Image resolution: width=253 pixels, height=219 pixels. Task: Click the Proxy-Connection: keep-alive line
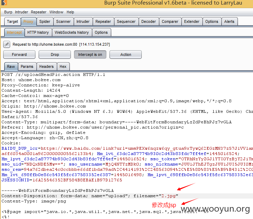(41, 85)
